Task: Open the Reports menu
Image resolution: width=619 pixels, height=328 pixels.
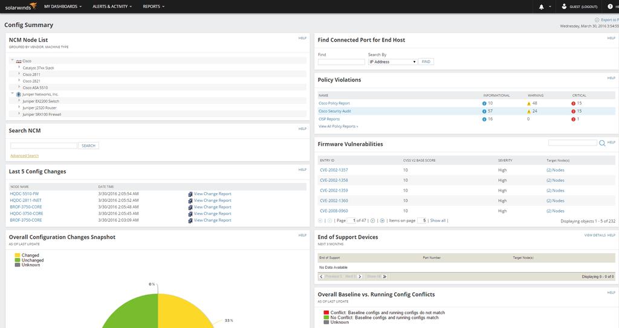Action: pyautogui.click(x=154, y=6)
